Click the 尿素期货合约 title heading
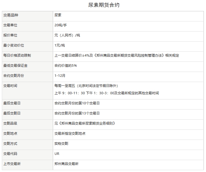This screenshot has width=206, height=172. 103,5
